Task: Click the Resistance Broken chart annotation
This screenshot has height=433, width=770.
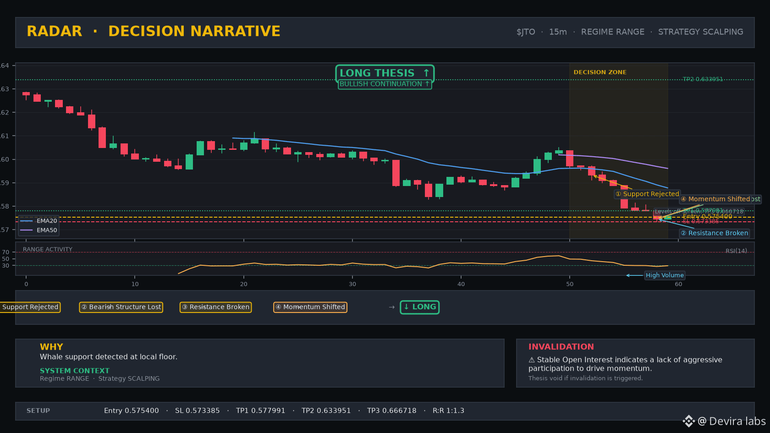Action: pyautogui.click(x=714, y=233)
